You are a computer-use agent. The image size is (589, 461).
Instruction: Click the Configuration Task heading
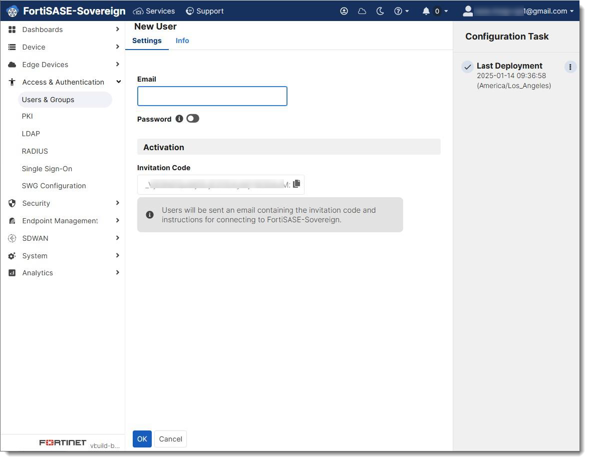[507, 37]
